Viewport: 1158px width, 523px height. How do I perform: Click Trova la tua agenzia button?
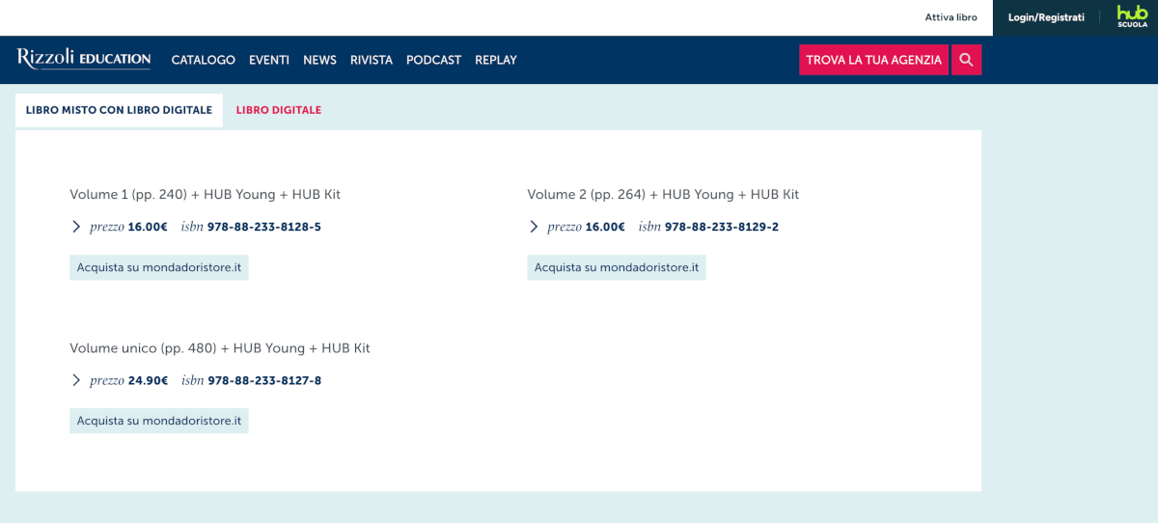[874, 60]
